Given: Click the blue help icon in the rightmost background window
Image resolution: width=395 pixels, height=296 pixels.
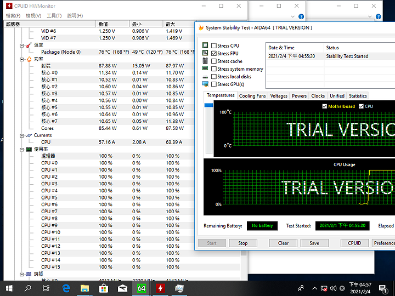Looking at the screenshot, I should click(379, 16).
